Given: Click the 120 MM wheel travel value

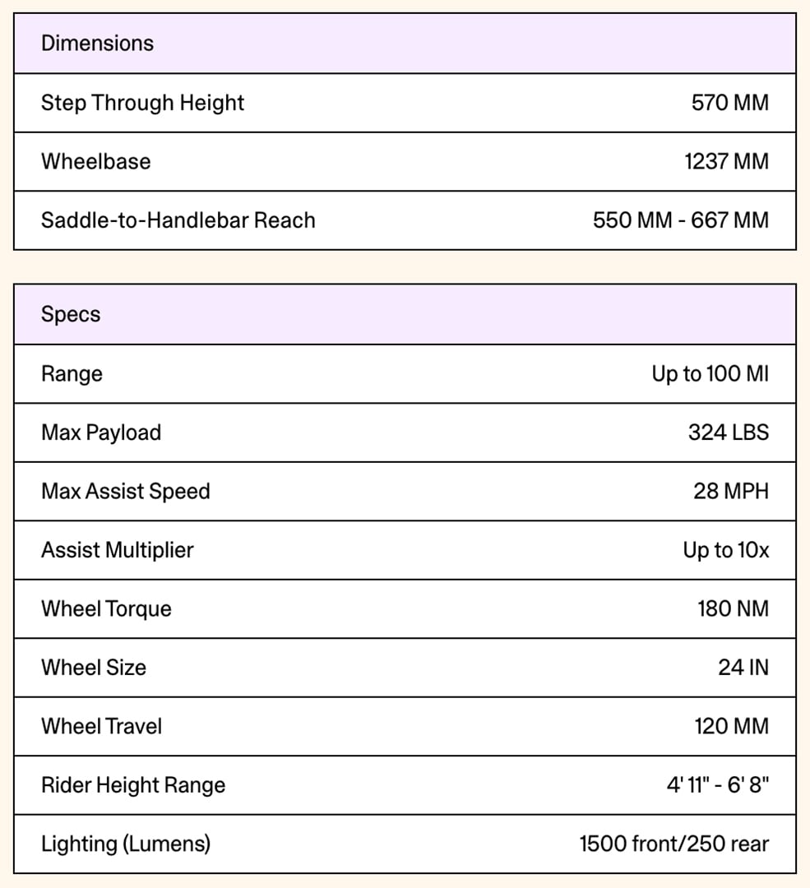Looking at the screenshot, I should coord(731,727).
